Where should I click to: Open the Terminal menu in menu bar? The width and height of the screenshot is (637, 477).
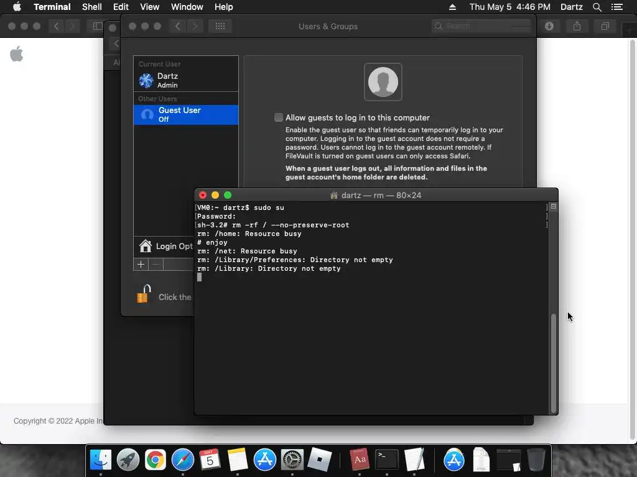[x=52, y=7]
